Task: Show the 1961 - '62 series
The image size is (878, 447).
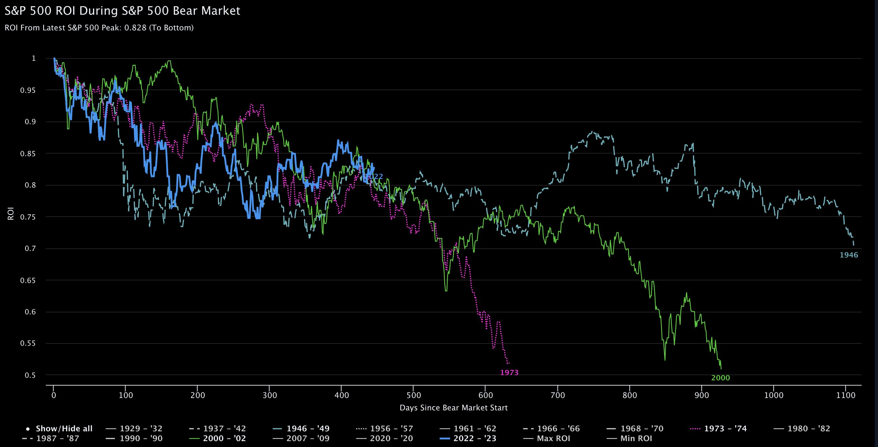Action: [468, 429]
